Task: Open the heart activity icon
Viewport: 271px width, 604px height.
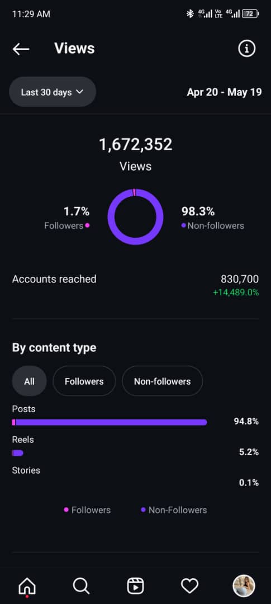Action: pyautogui.click(x=190, y=586)
